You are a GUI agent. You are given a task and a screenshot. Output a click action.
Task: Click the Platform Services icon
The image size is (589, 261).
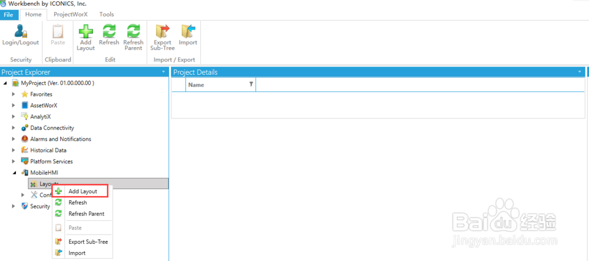point(25,161)
